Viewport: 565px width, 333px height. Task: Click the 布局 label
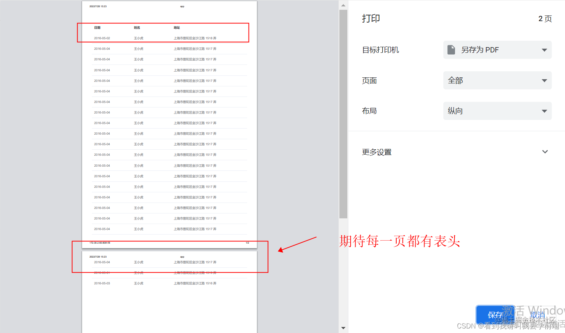[x=369, y=111]
